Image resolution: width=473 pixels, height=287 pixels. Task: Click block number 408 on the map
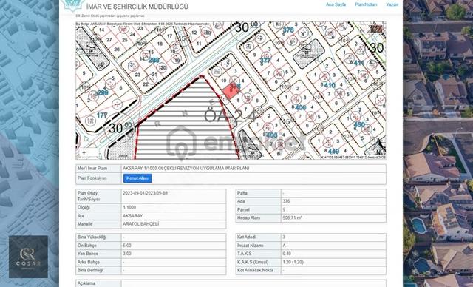point(271,135)
